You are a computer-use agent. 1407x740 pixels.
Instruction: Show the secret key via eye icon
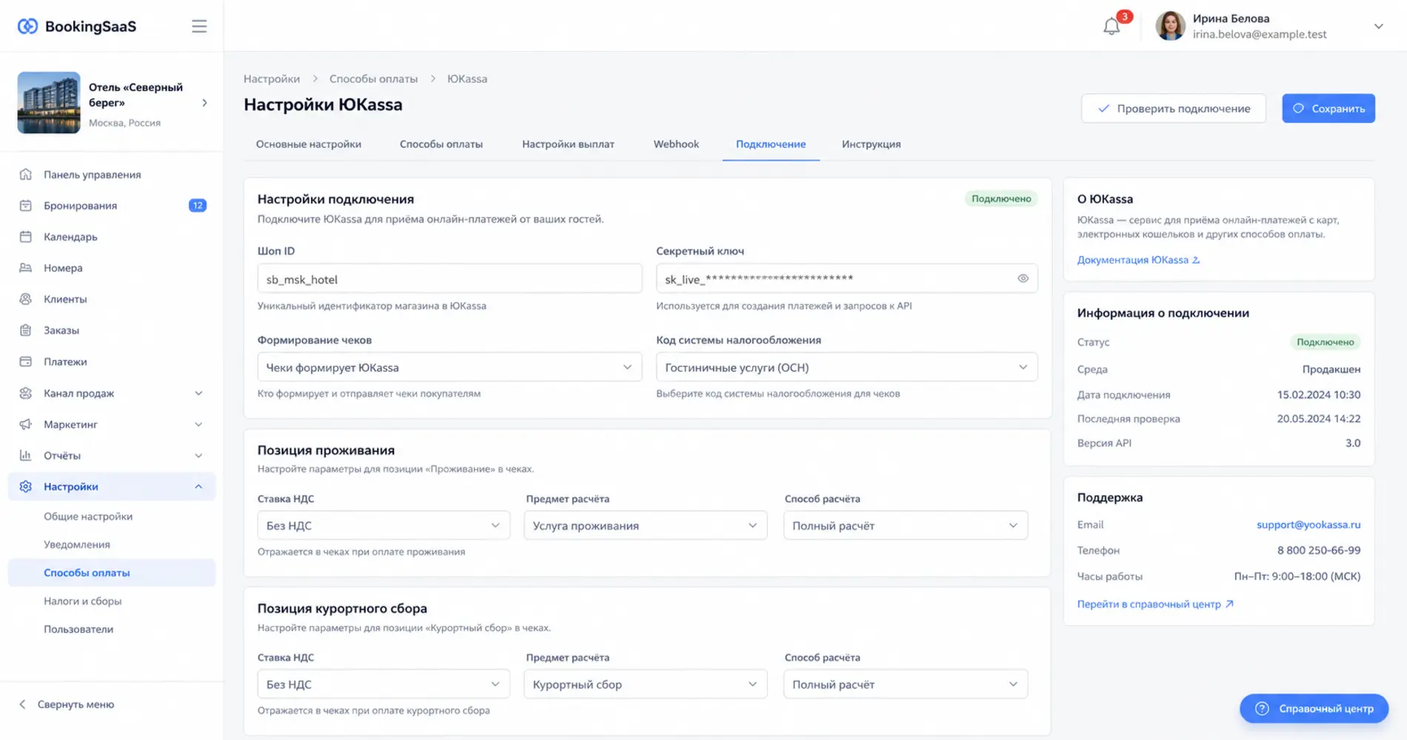[x=1023, y=278]
